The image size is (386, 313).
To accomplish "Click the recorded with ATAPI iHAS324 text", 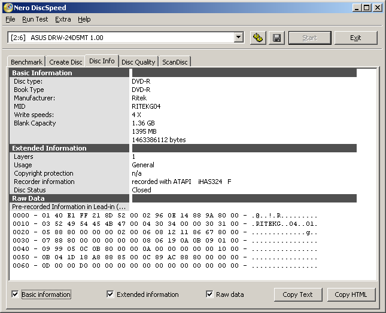I will pyautogui.click(x=181, y=182).
